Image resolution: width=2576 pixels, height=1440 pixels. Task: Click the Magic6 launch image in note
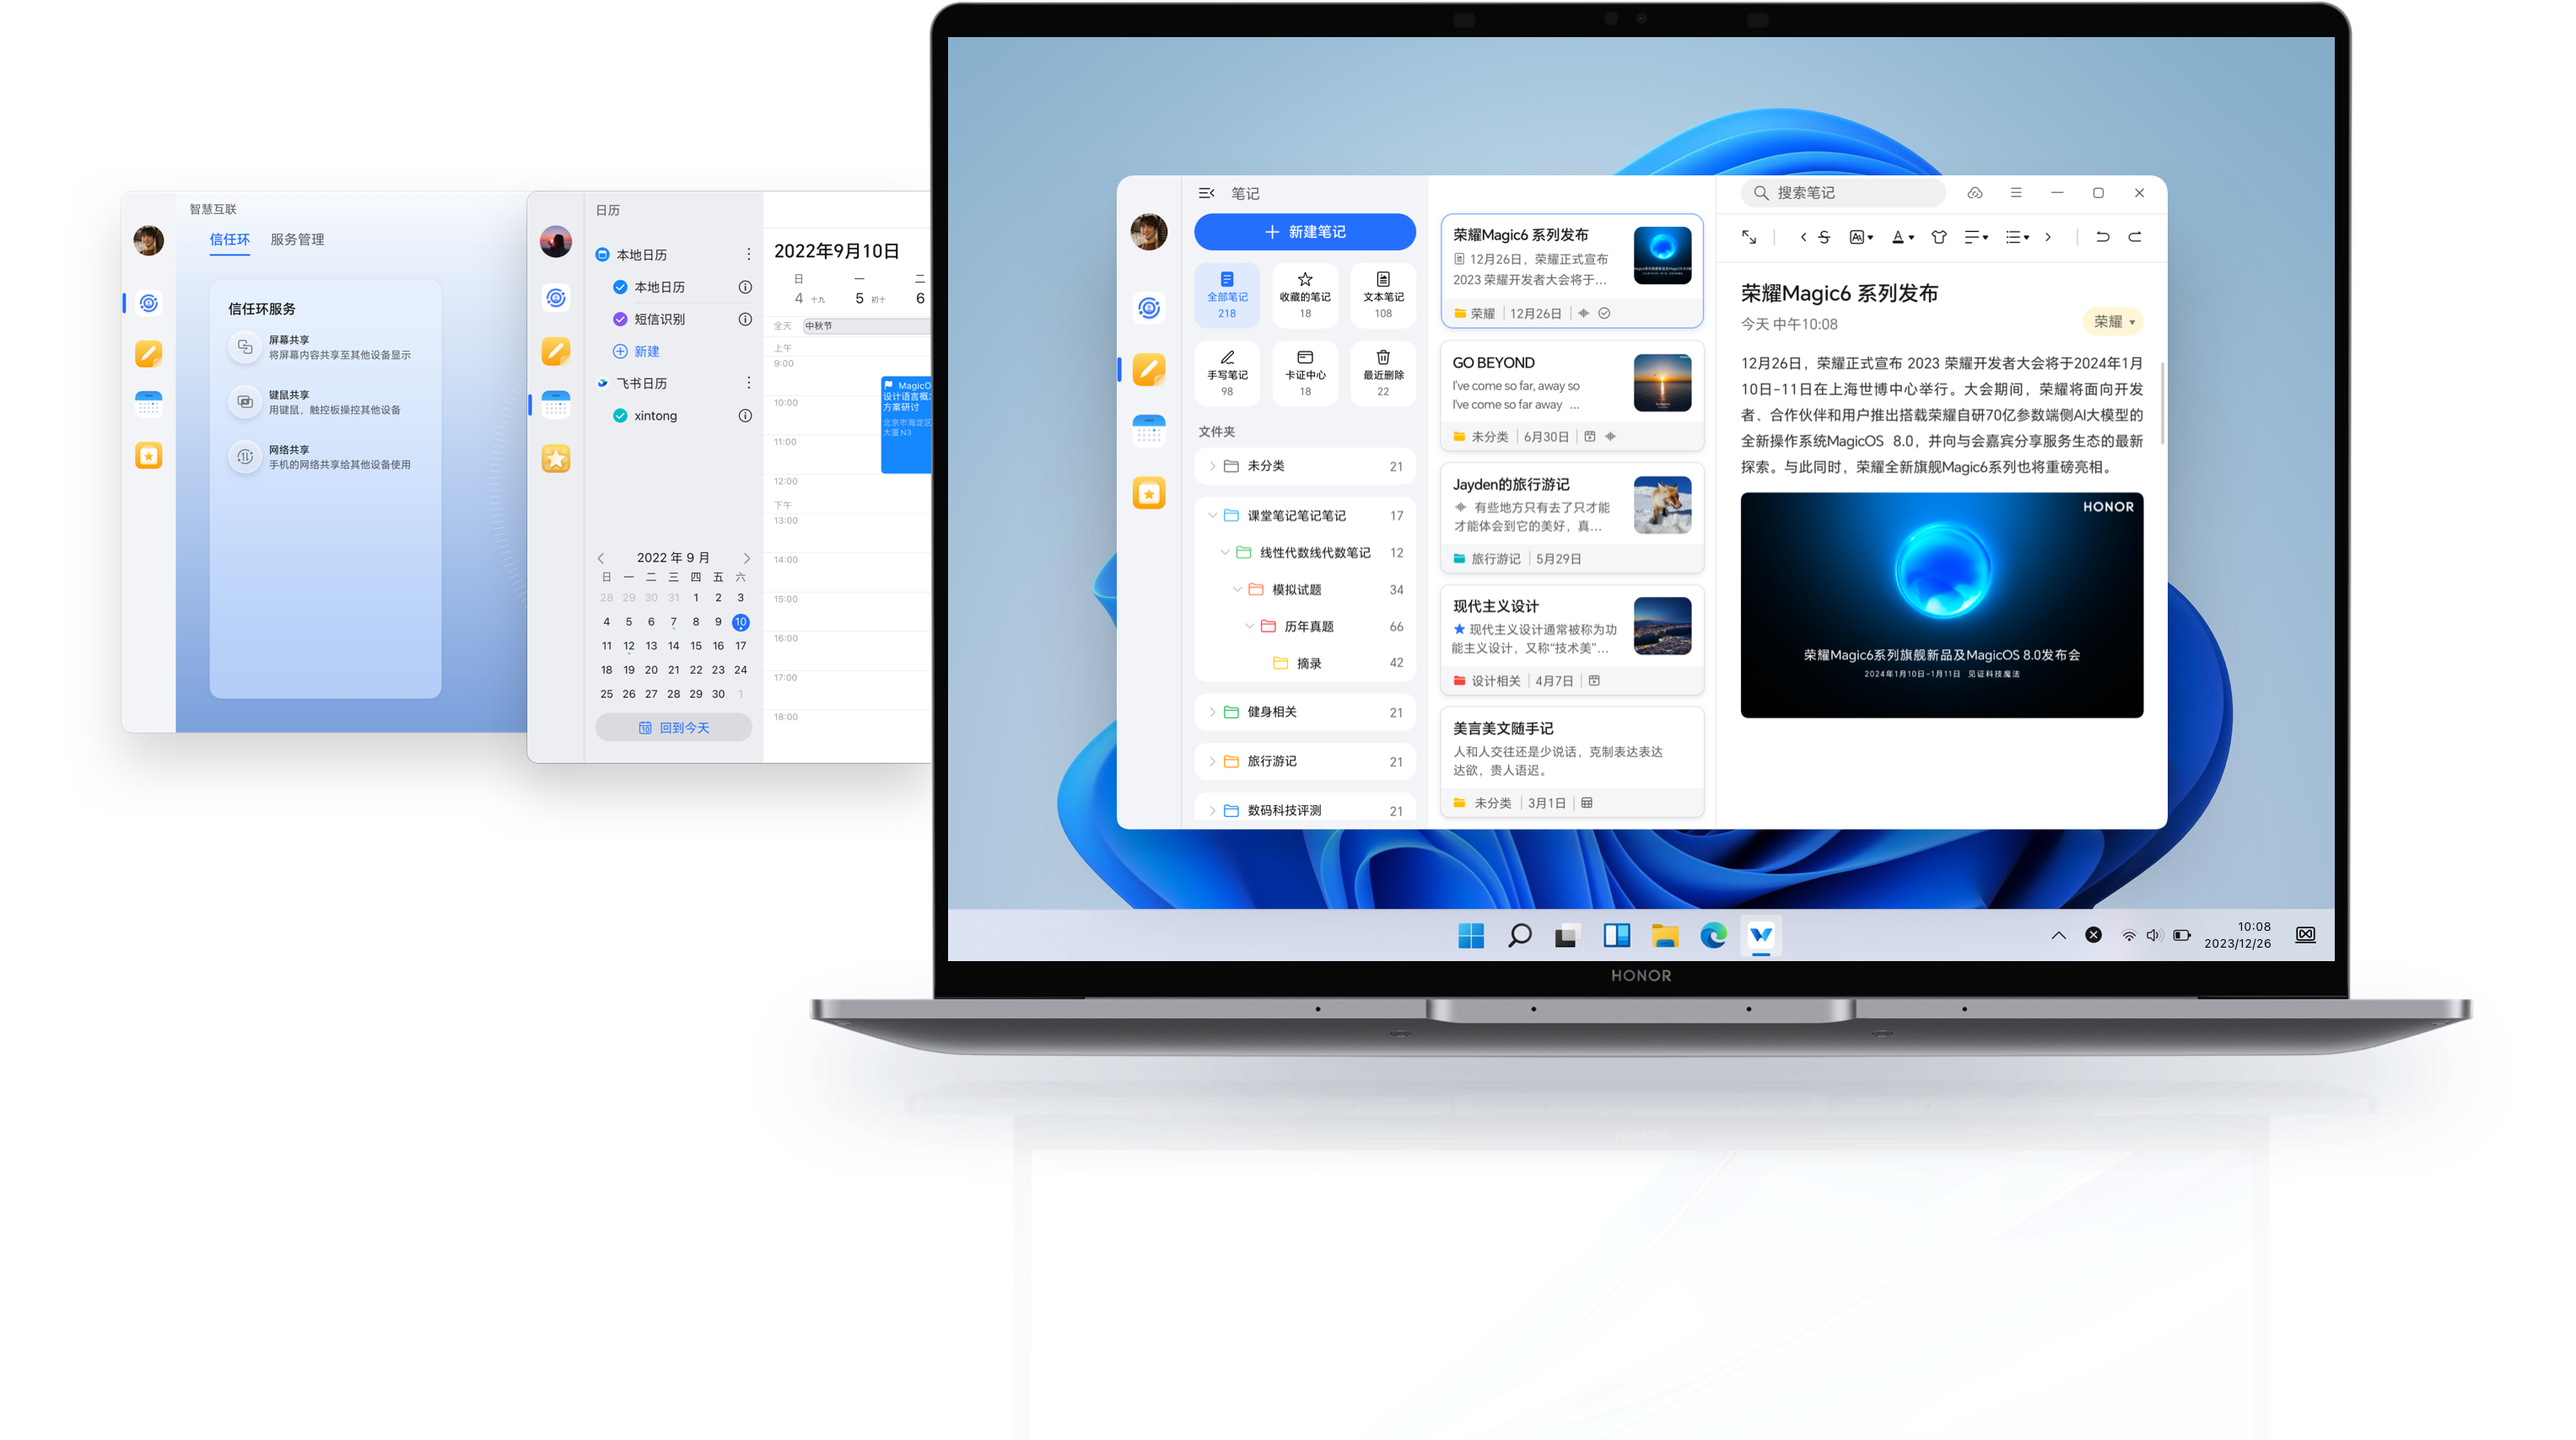pos(1941,604)
